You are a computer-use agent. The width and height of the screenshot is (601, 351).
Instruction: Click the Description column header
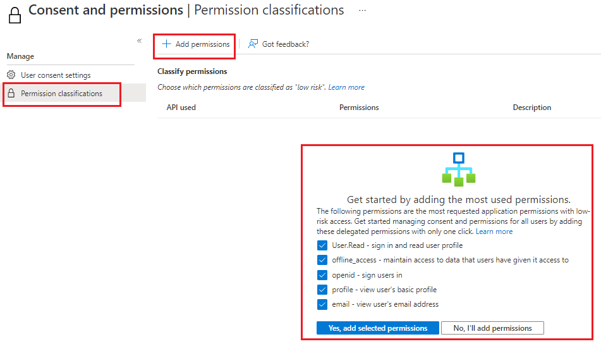tap(531, 108)
